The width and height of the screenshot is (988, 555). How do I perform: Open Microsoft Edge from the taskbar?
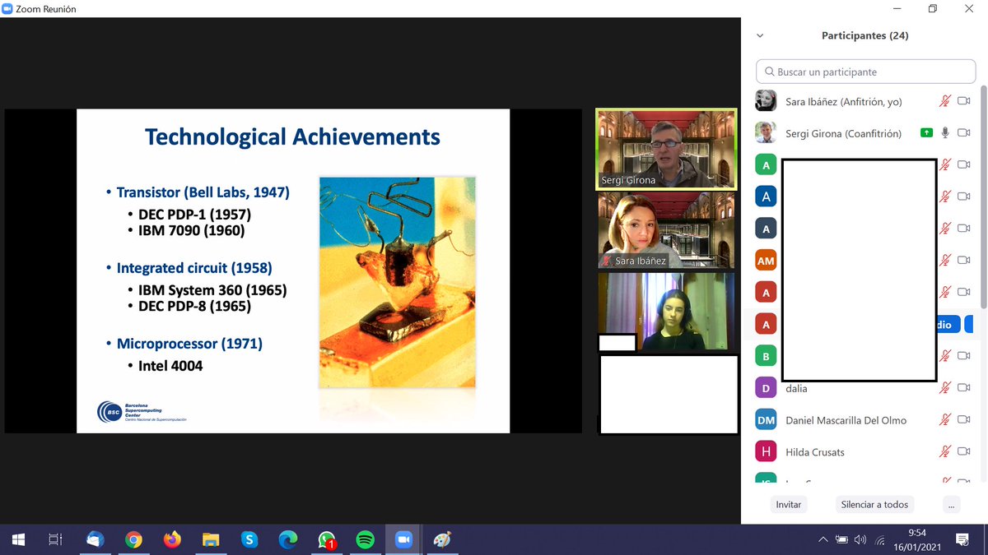288,540
